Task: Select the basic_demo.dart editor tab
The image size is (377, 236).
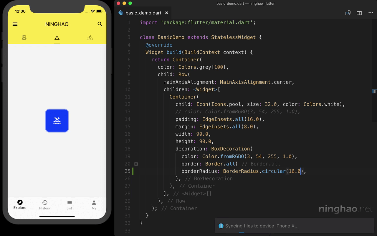Action: coord(143,13)
